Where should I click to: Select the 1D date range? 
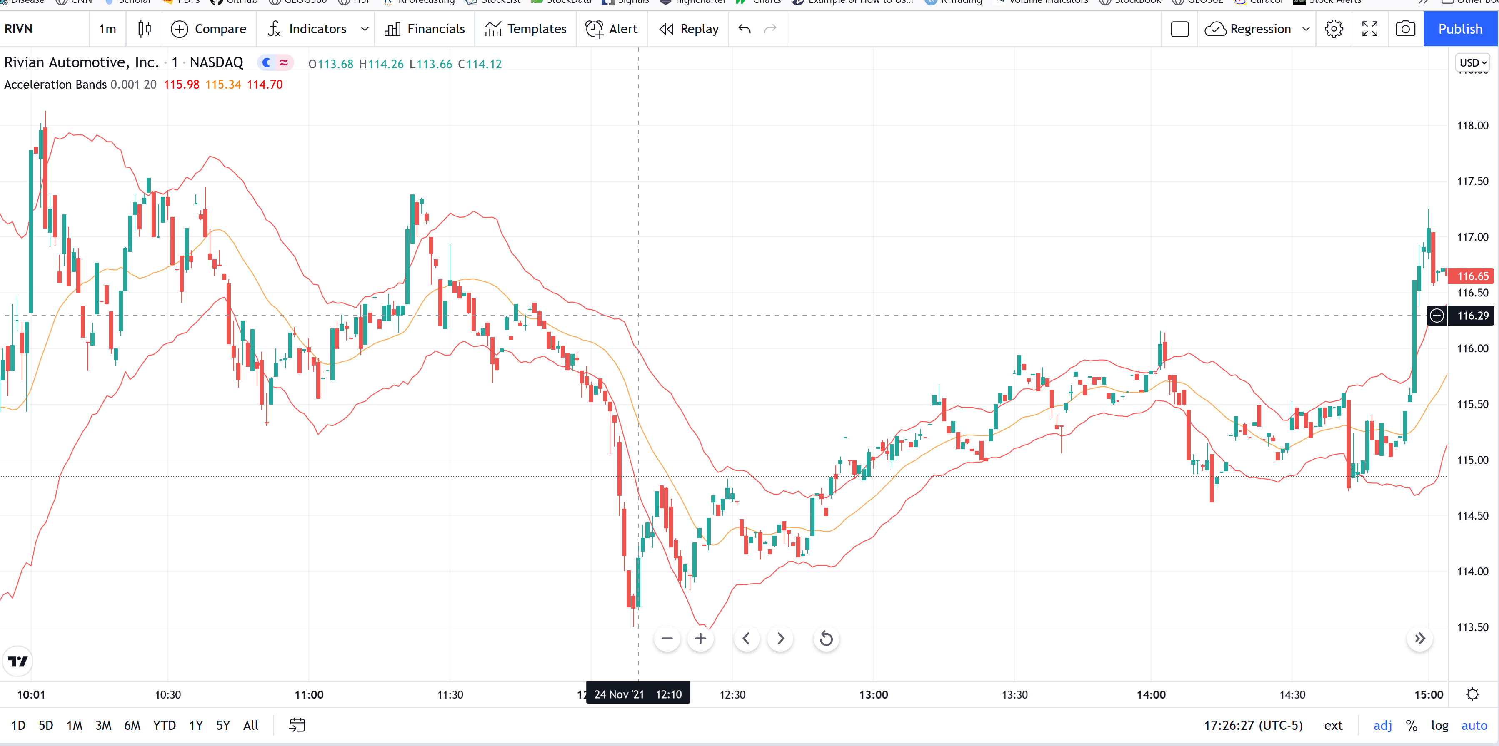[18, 725]
